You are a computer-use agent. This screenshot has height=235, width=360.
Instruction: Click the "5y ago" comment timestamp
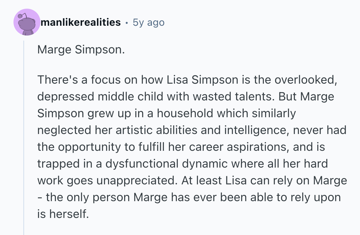tap(149, 22)
